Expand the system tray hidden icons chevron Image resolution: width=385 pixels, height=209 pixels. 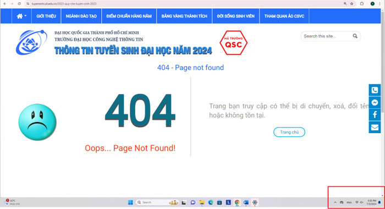click(x=335, y=202)
